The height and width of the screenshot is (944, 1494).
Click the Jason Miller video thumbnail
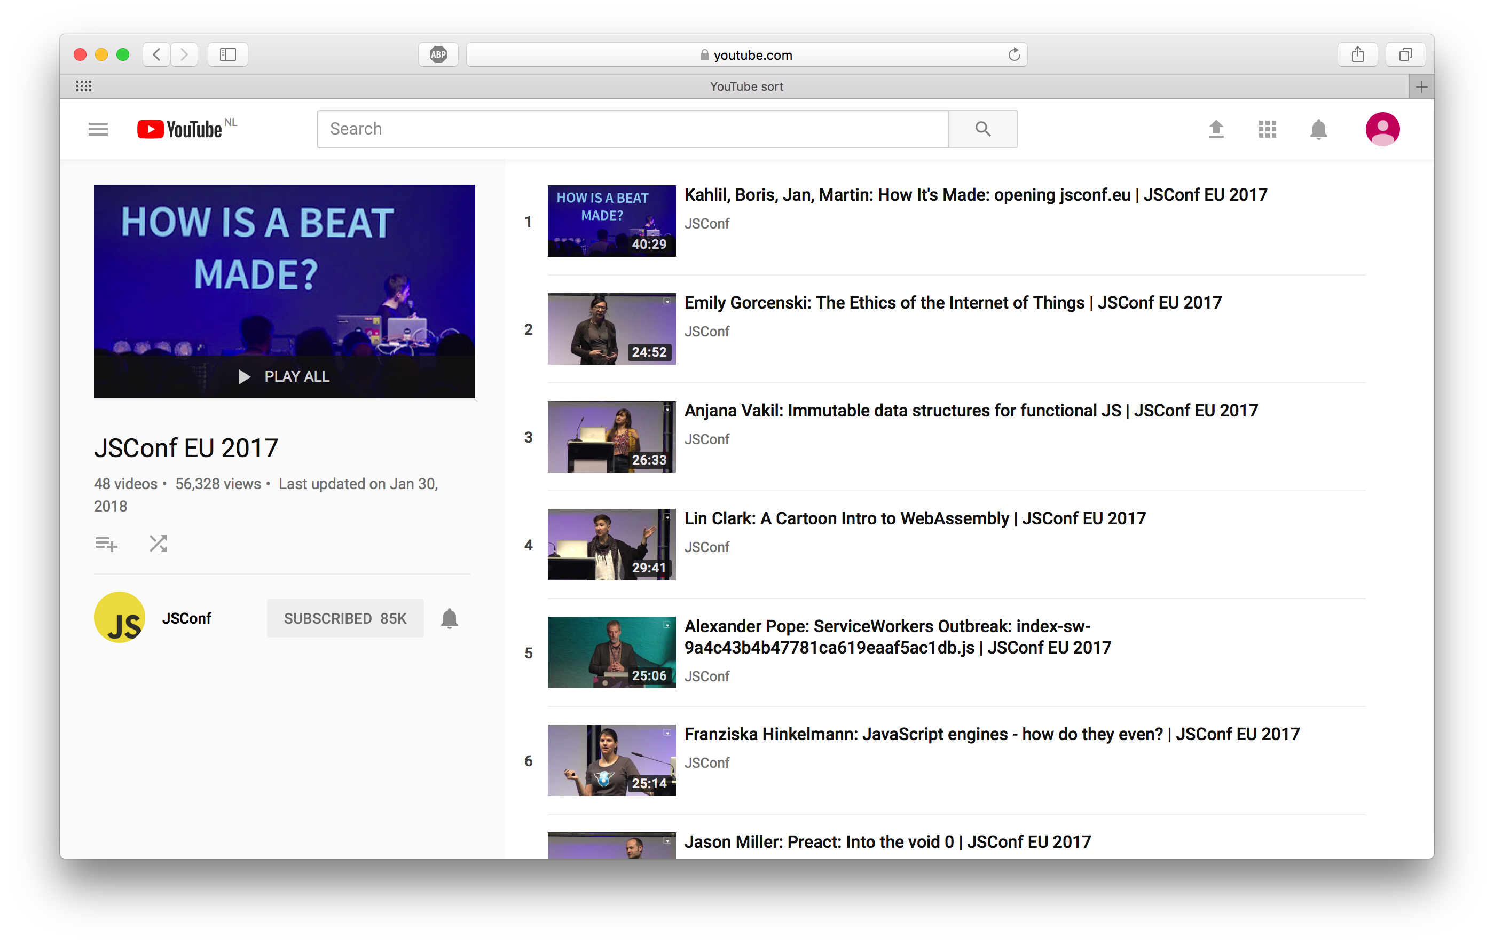click(x=612, y=845)
